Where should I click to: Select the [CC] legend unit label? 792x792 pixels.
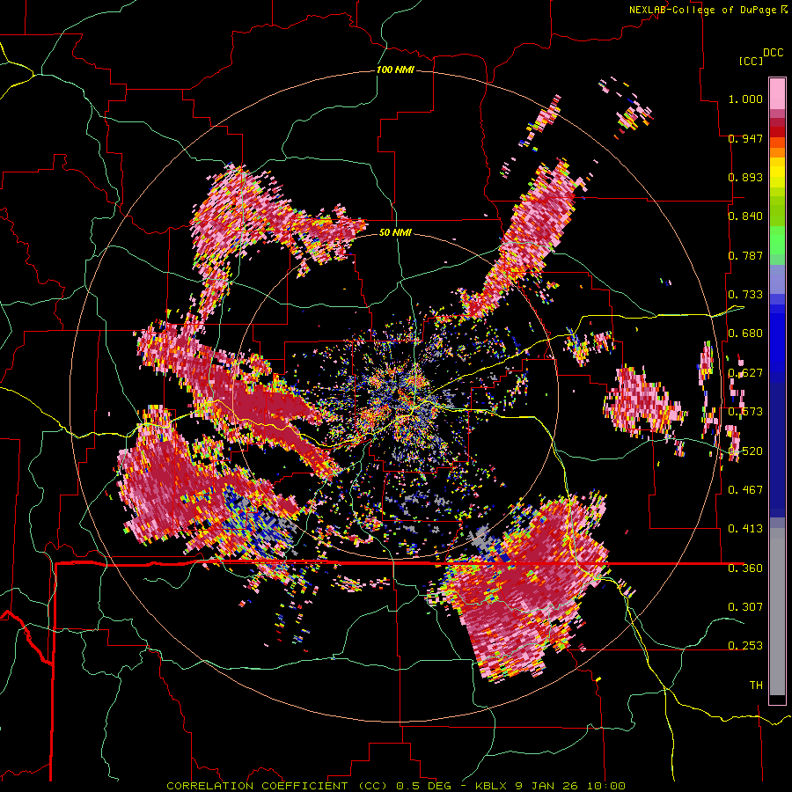pyautogui.click(x=752, y=61)
